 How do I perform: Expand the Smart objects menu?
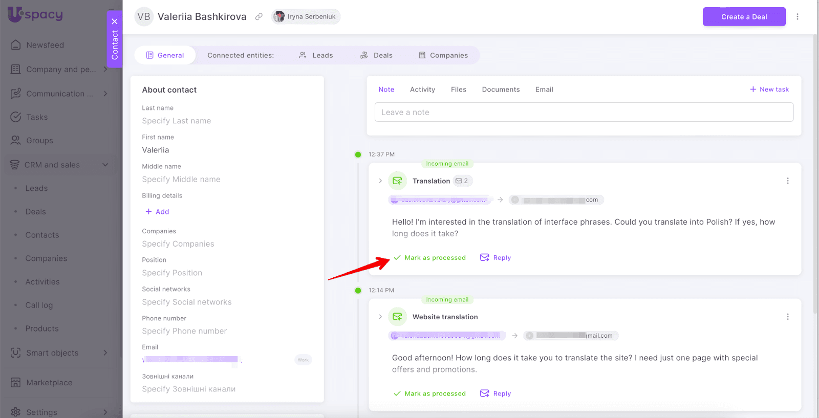[105, 353]
